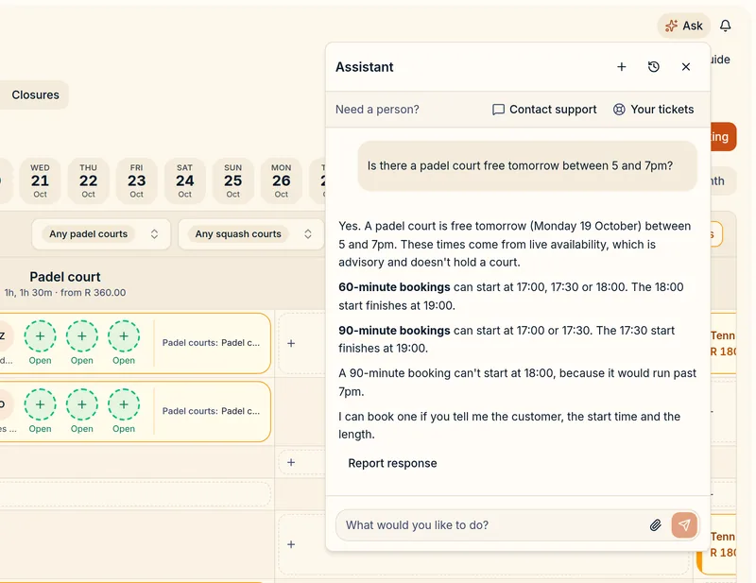The height and width of the screenshot is (583, 756).
Task: Select Saturday 24 Oct date
Action: (x=184, y=180)
